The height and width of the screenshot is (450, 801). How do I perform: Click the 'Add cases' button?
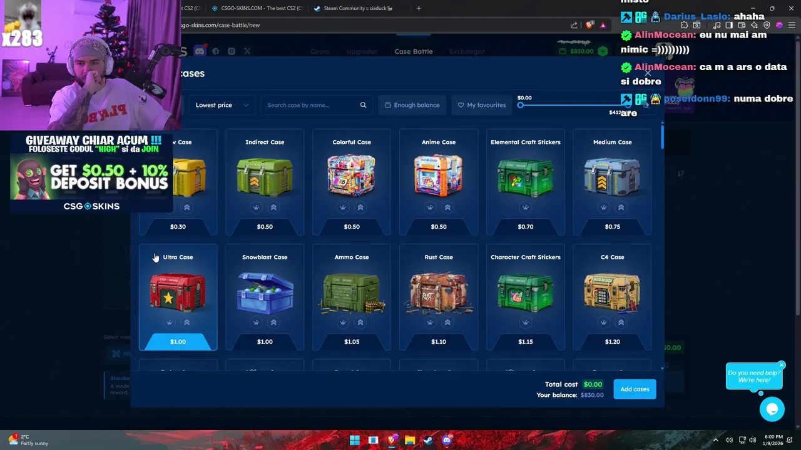pyautogui.click(x=635, y=389)
